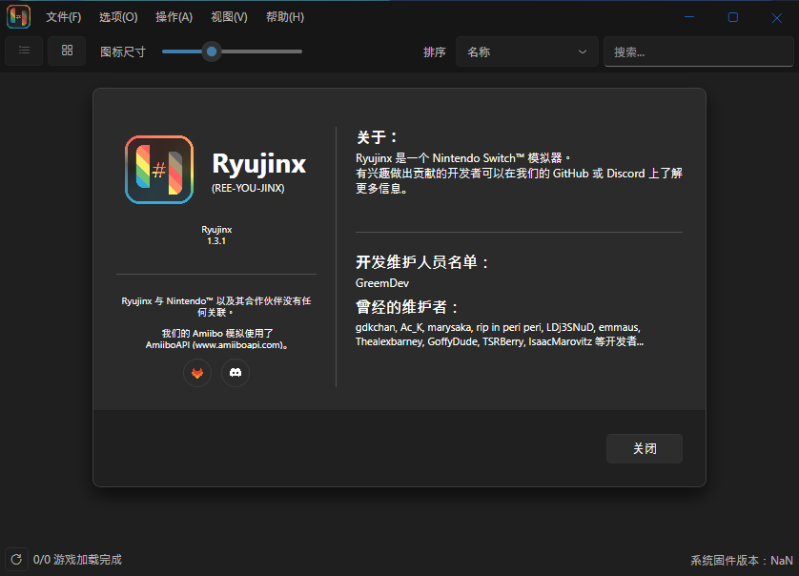Close the Ryujinx main window
Image resolution: width=799 pixels, height=576 pixels.
click(776, 17)
